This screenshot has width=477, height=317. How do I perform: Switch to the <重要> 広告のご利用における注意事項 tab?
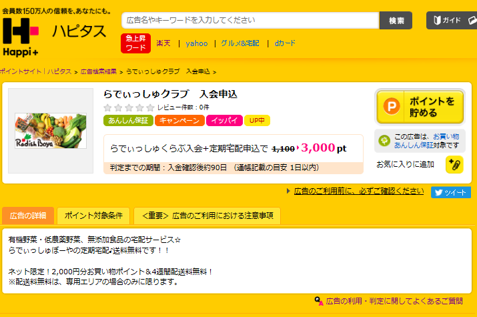tap(207, 216)
